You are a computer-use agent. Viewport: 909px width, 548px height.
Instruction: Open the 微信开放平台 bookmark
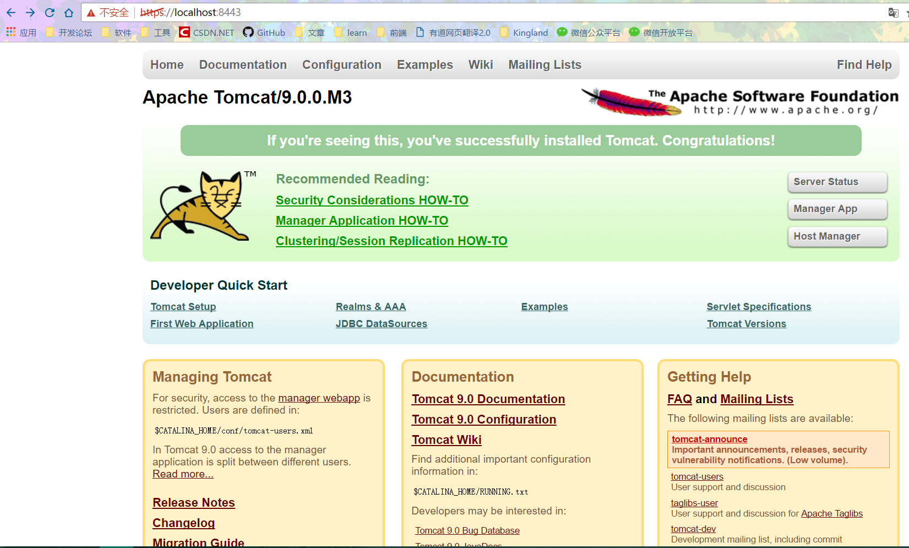click(x=661, y=32)
